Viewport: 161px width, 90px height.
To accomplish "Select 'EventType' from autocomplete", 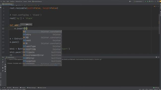I will (x=42, y=46).
